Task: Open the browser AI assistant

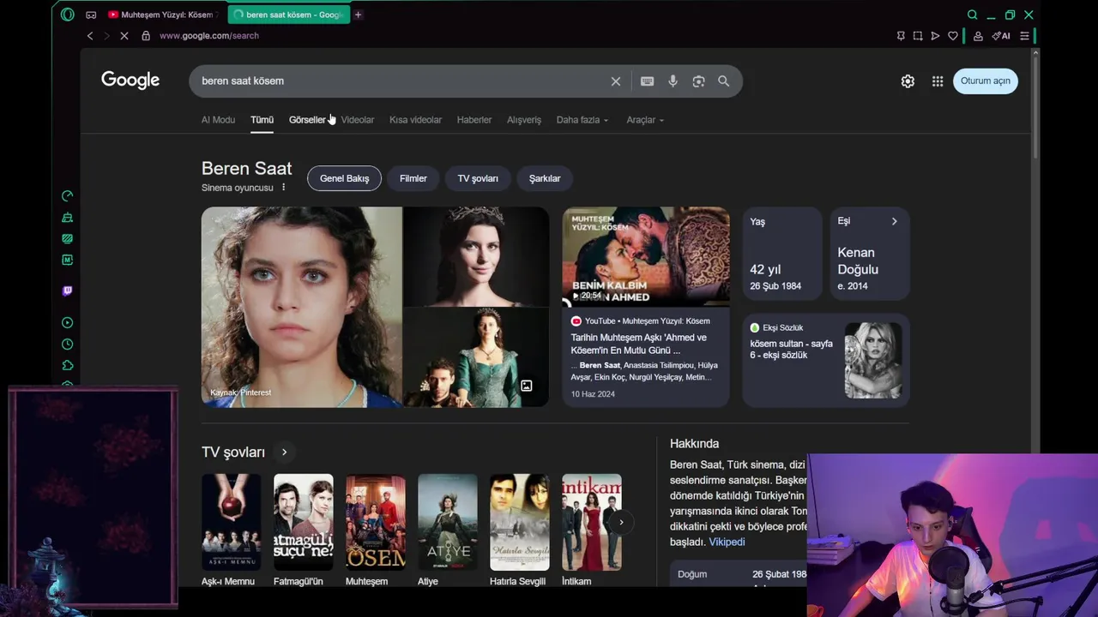Action: 1001,36
